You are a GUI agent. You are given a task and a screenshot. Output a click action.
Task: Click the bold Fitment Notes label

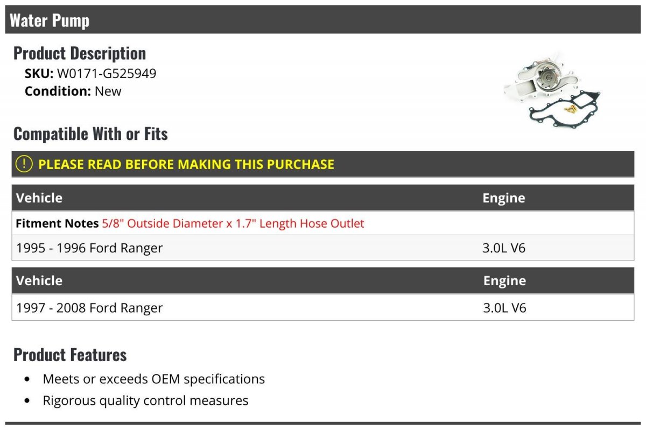point(57,223)
